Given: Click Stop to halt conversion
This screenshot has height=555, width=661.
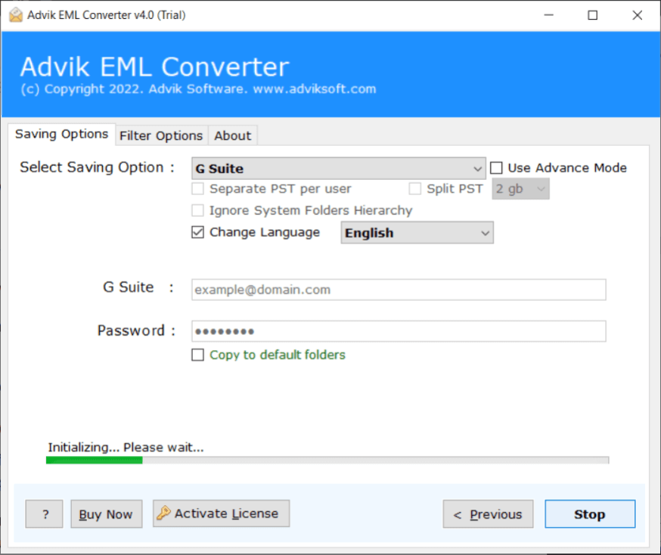Looking at the screenshot, I should (590, 513).
